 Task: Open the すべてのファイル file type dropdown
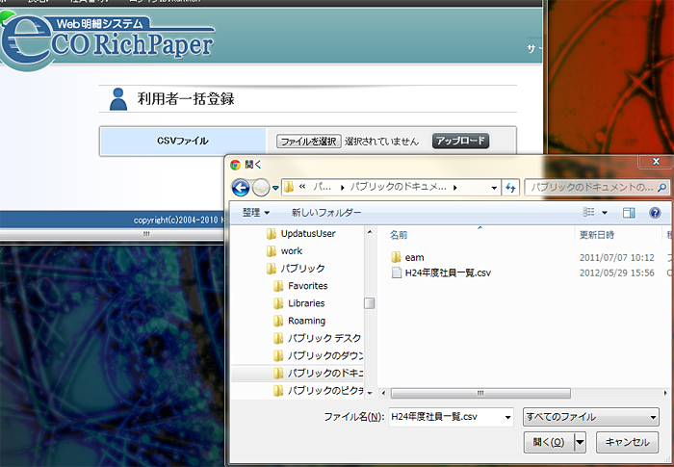[x=591, y=417]
